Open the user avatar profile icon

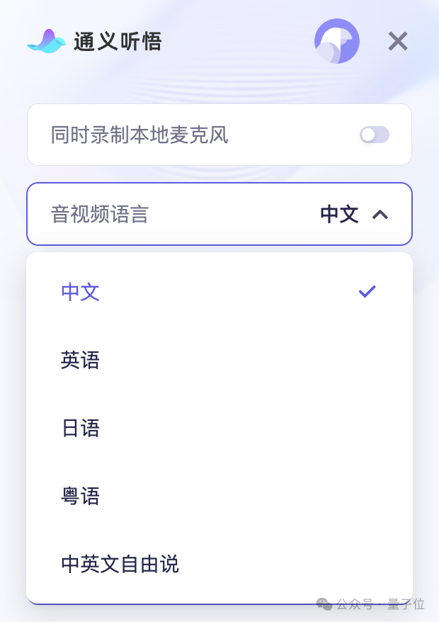click(337, 41)
